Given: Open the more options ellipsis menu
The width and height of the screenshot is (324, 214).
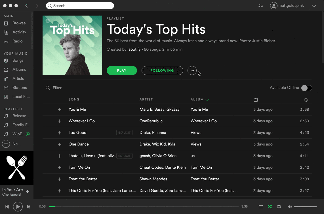Looking at the screenshot, I should pyautogui.click(x=192, y=70).
